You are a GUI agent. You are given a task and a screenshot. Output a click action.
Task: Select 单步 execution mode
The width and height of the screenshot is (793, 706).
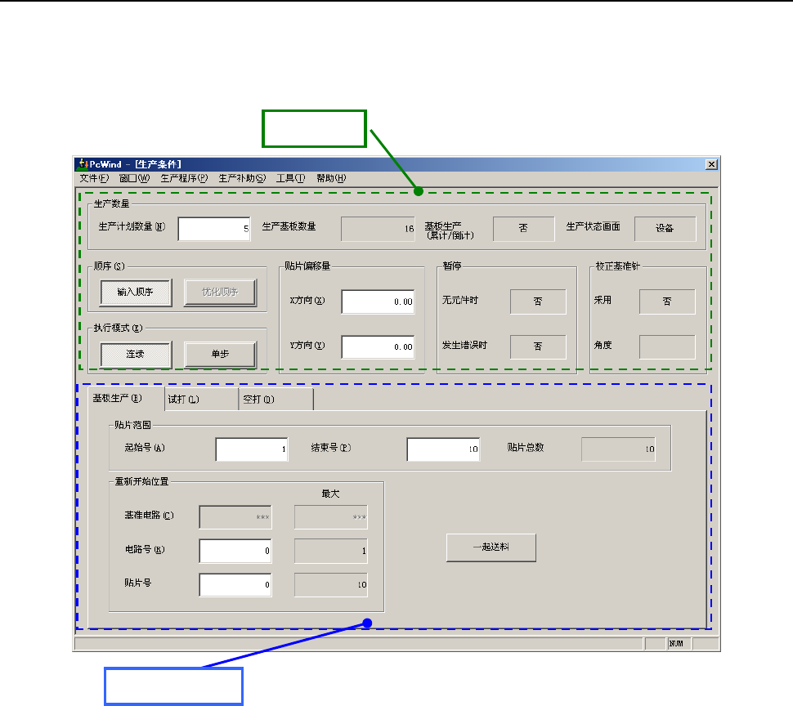coord(220,355)
